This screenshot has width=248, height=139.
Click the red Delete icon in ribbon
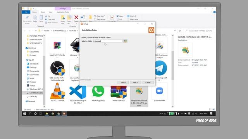point(76,17)
